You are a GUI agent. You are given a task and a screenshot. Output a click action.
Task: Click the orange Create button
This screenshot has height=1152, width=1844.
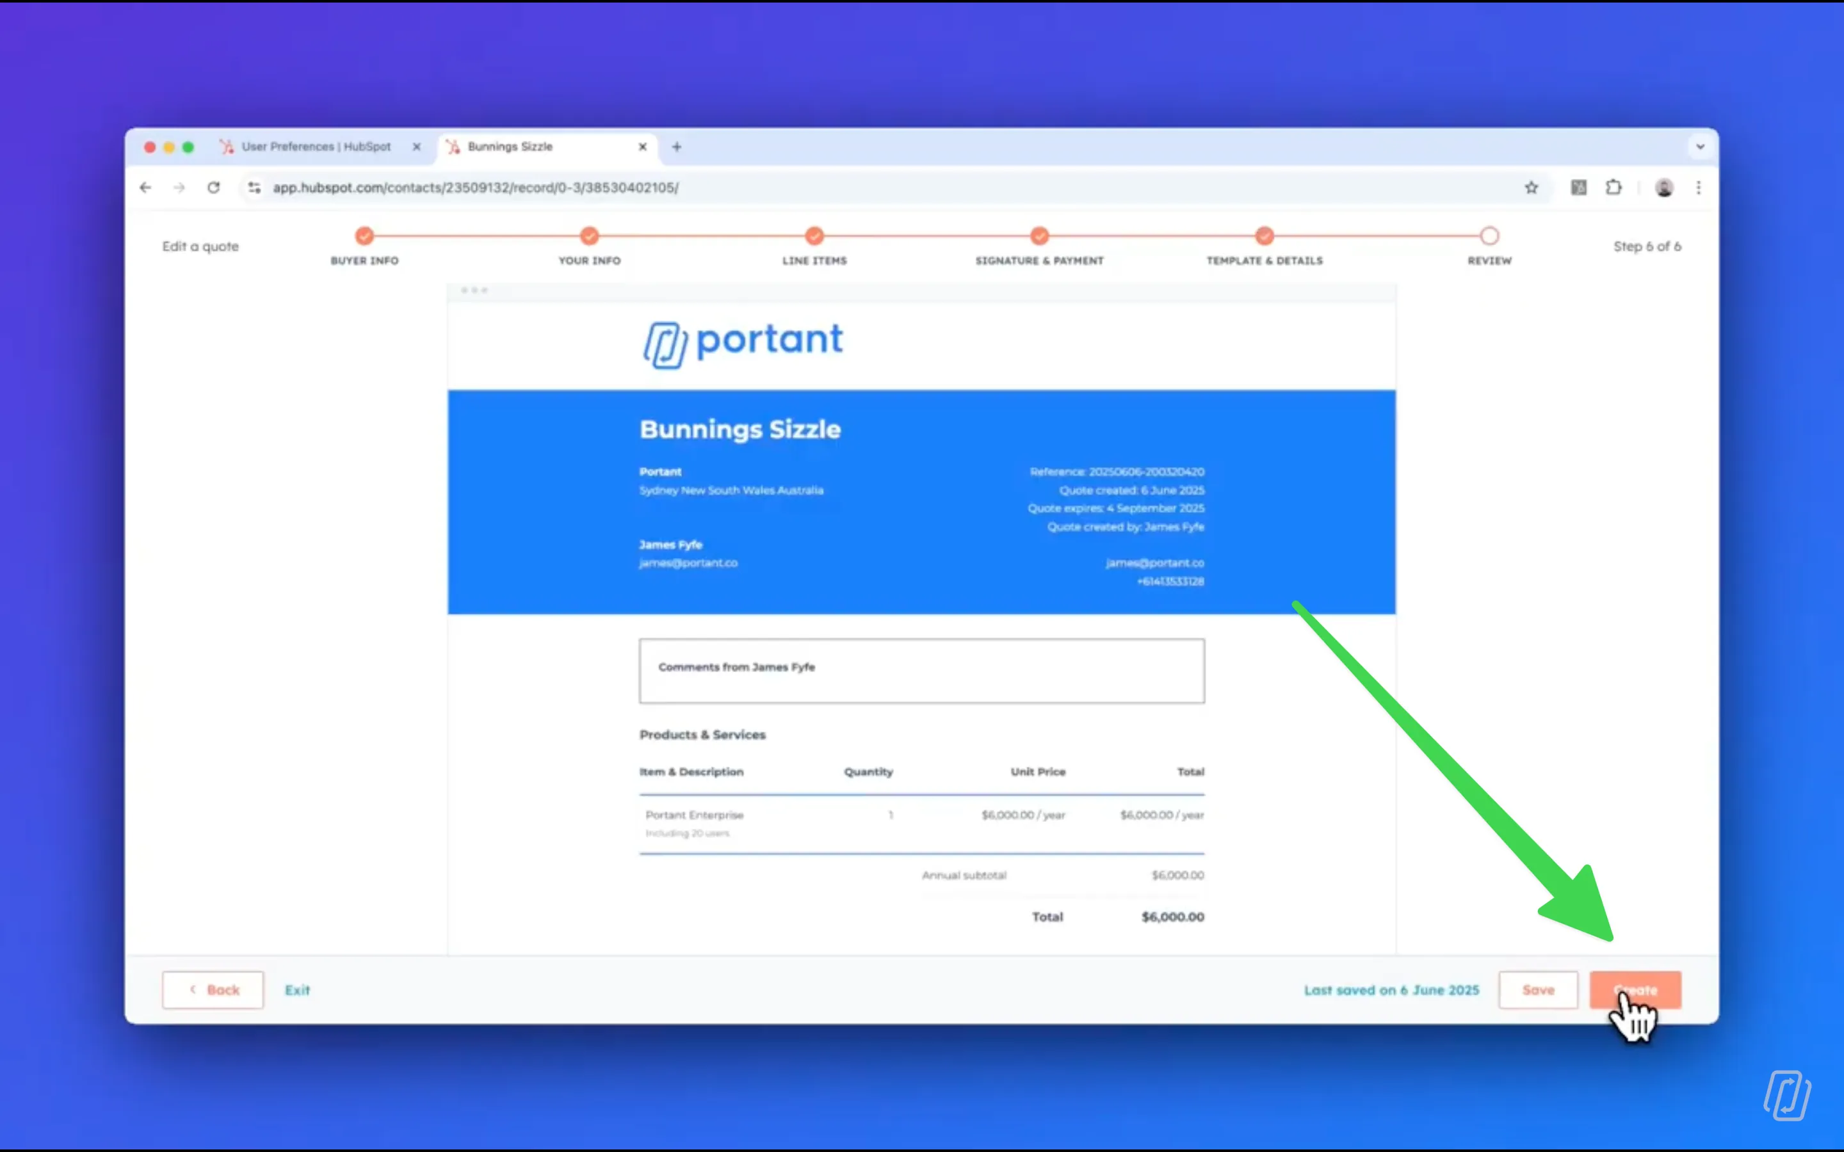tap(1635, 989)
